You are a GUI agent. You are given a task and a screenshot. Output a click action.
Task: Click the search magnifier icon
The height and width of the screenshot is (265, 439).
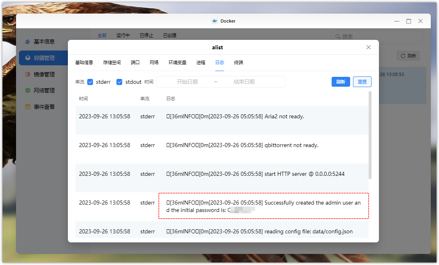338,37
